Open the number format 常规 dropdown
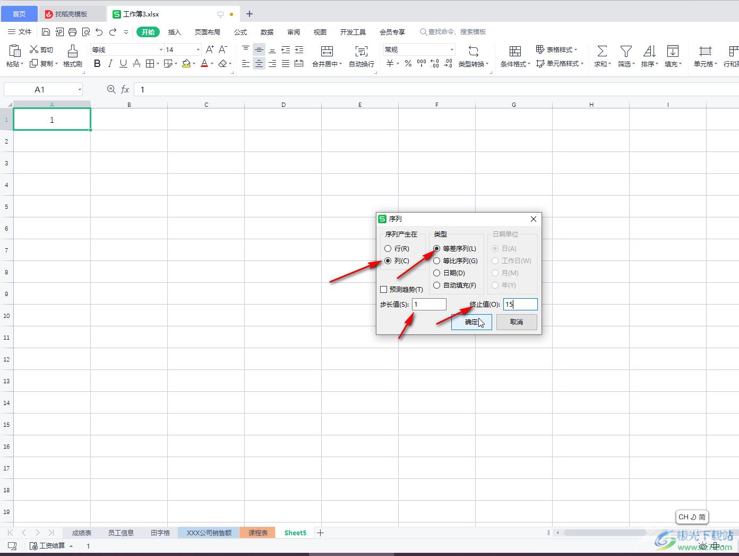The image size is (739, 556). click(x=452, y=49)
